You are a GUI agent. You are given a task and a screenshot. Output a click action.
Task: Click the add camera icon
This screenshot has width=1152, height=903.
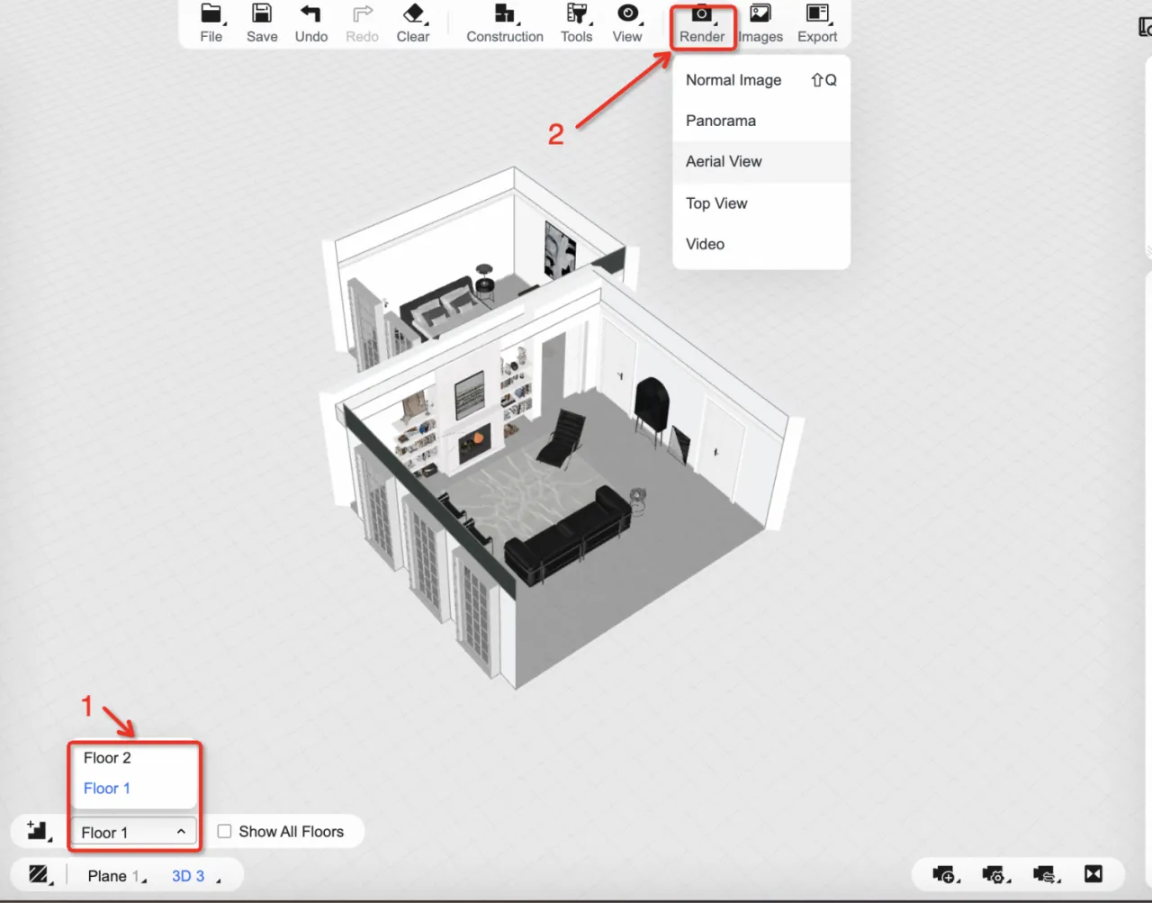944,874
